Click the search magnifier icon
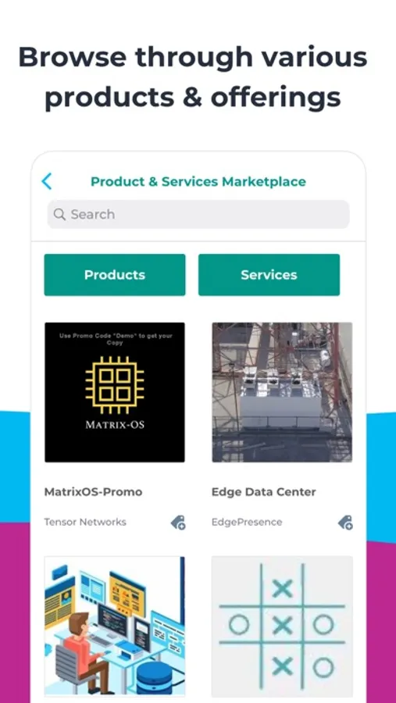 (59, 214)
